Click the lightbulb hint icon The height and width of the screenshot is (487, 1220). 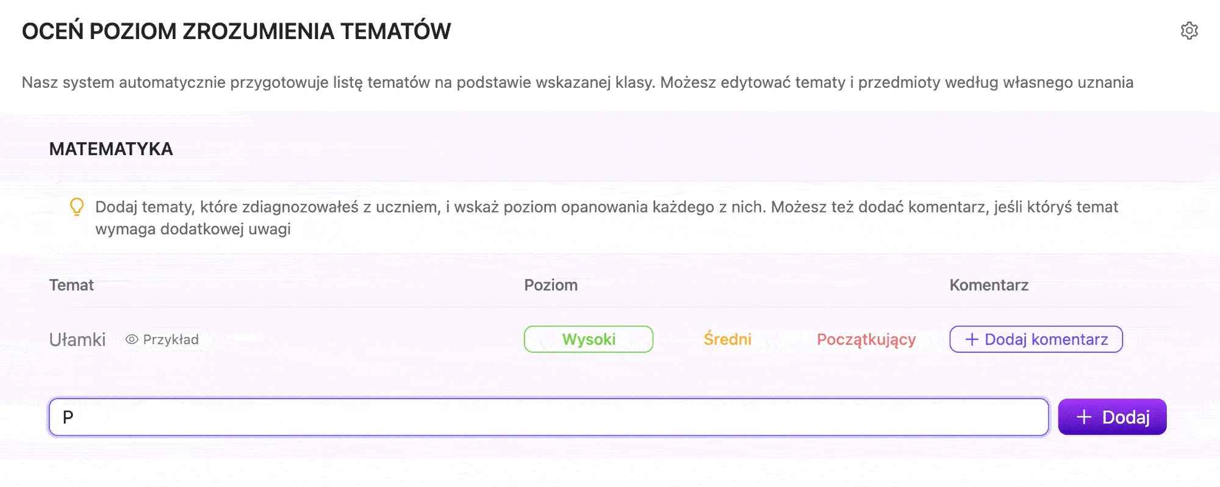tap(77, 207)
